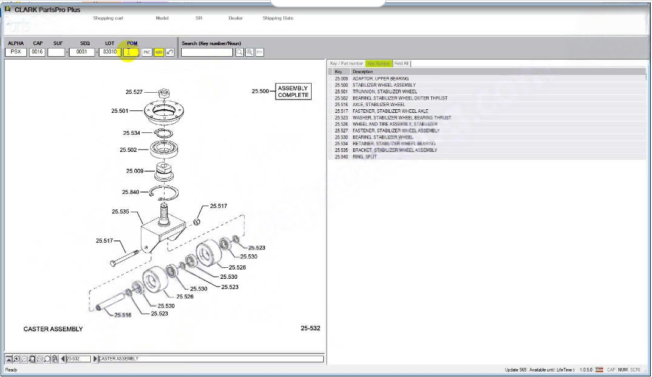
Task: Click the Description column header
Action: [x=362, y=72]
